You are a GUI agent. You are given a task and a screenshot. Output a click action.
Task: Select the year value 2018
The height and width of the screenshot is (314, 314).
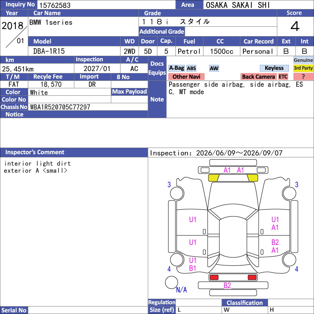[x=13, y=26]
